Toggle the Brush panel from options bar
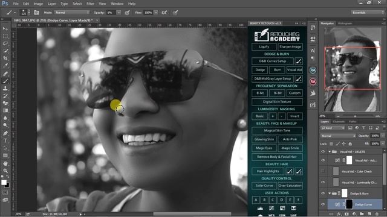The image size is (387, 217). tap(36, 12)
